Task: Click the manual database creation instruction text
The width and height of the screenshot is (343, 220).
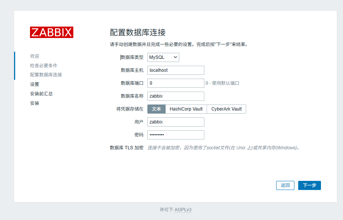Action: (x=179, y=44)
